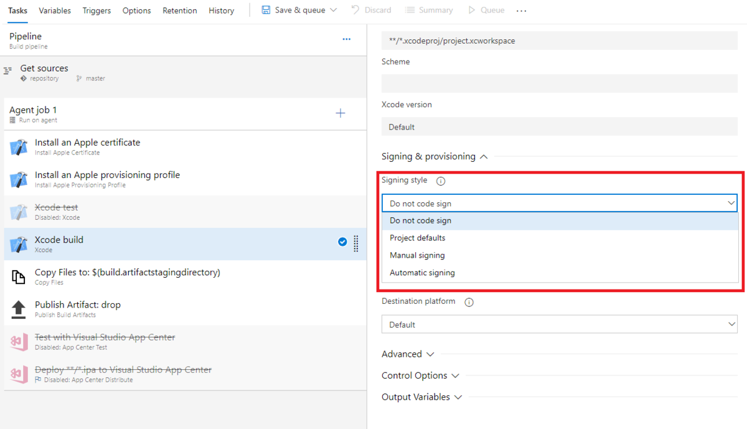Click the Copy Files task icon

tap(19, 276)
